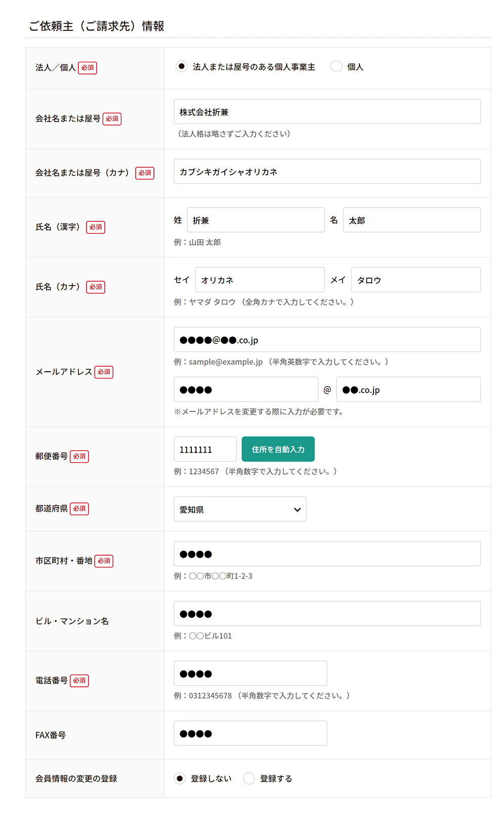The height and width of the screenshot is (815, 496).
Task: Open the 都道府県 prefecture dropdown
Action: tap(240, 509)
